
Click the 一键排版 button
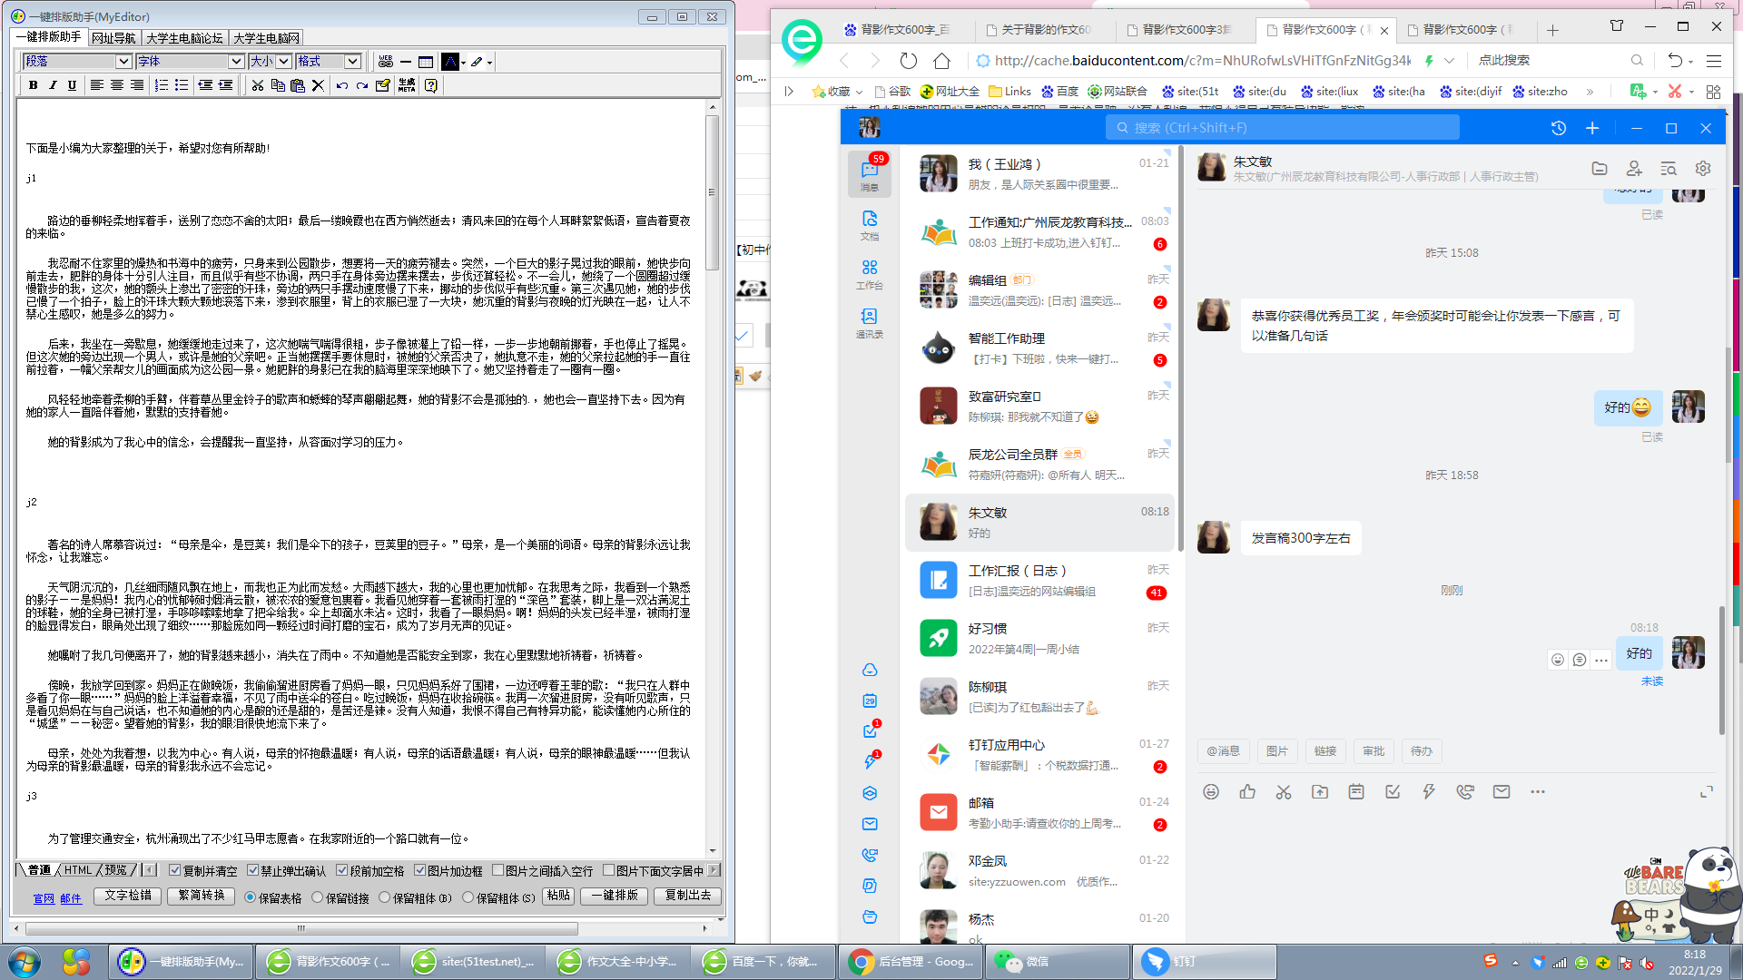tap(614, 896)
